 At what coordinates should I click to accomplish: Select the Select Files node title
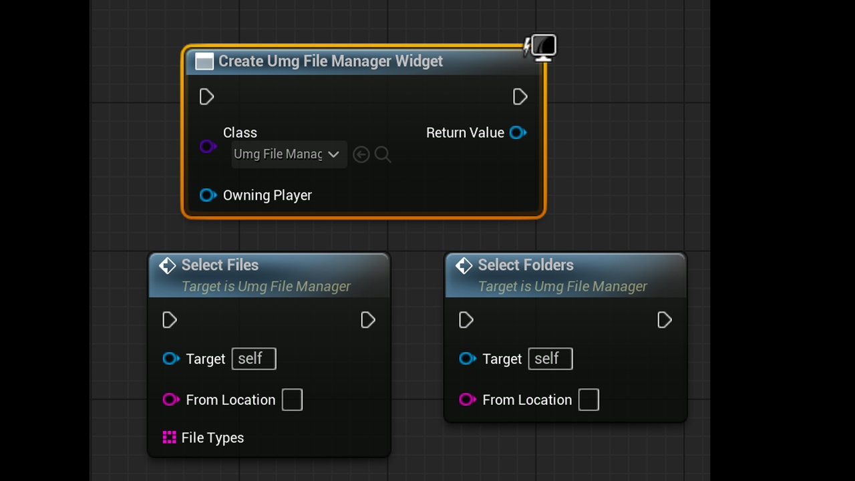tap(220, 265)
